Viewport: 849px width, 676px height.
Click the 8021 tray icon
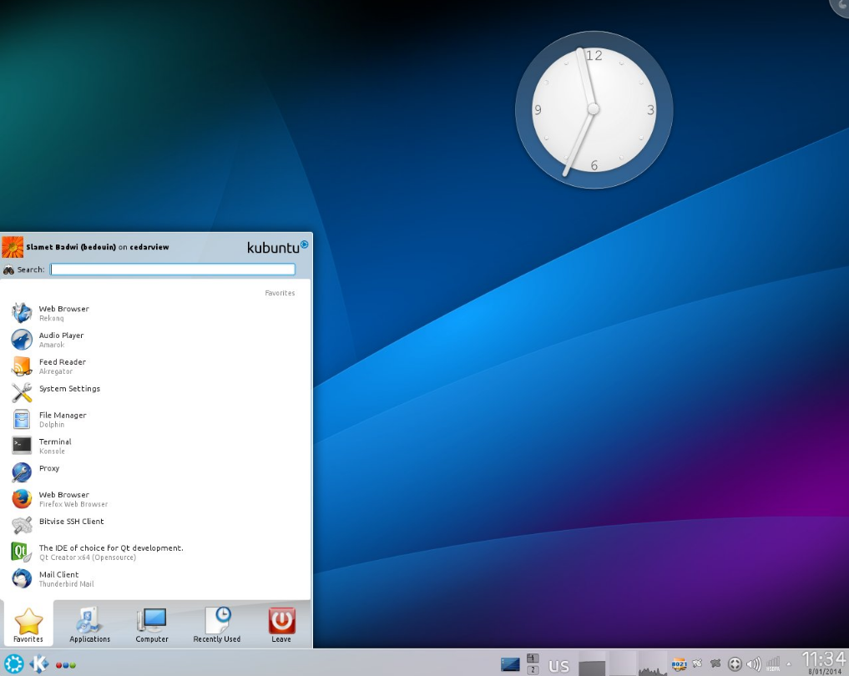click(679, 664)
